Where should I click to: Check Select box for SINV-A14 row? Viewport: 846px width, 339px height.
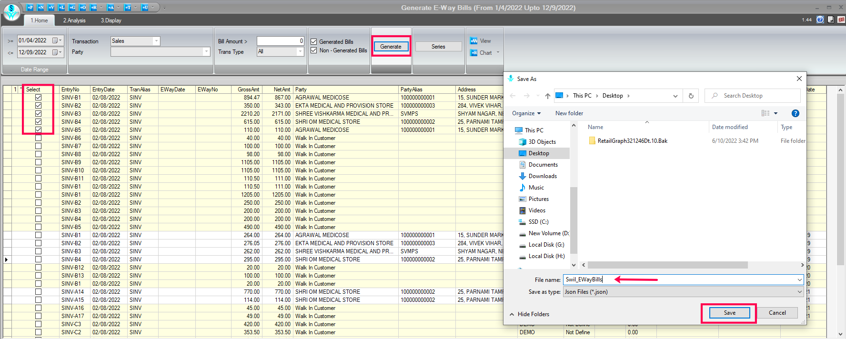tap(38, 292)
